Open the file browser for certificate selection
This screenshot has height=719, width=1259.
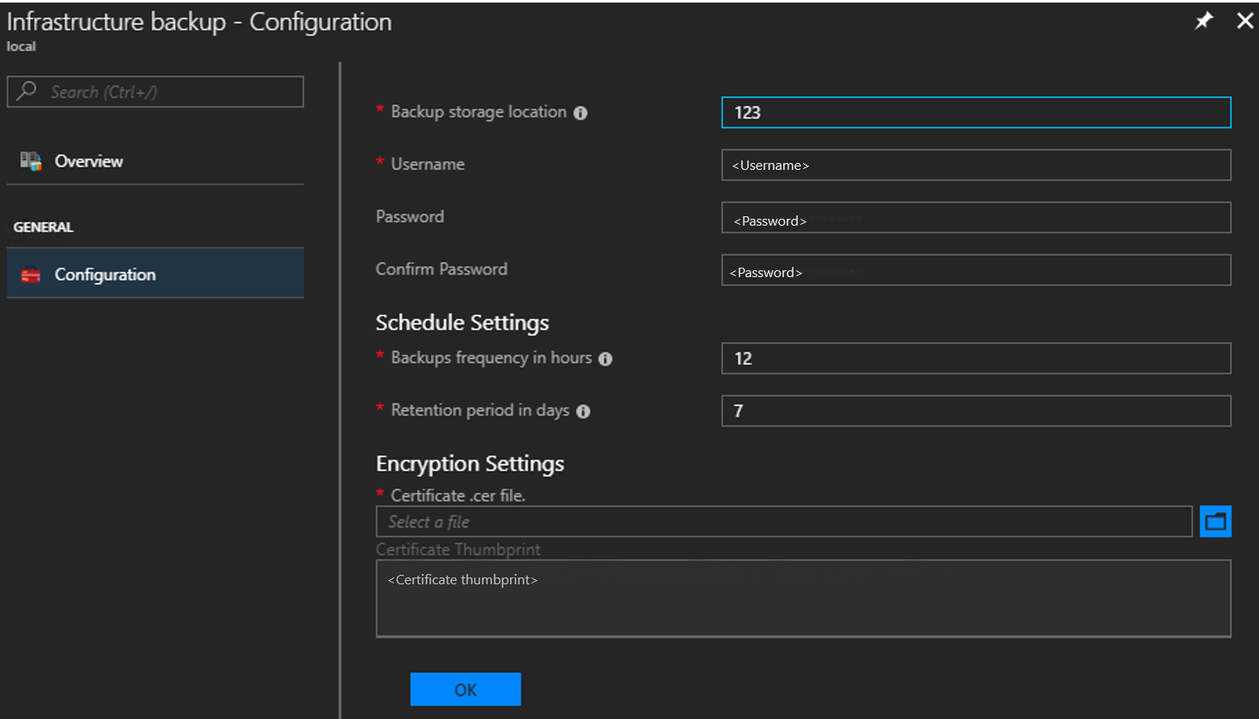(1215, 521)
